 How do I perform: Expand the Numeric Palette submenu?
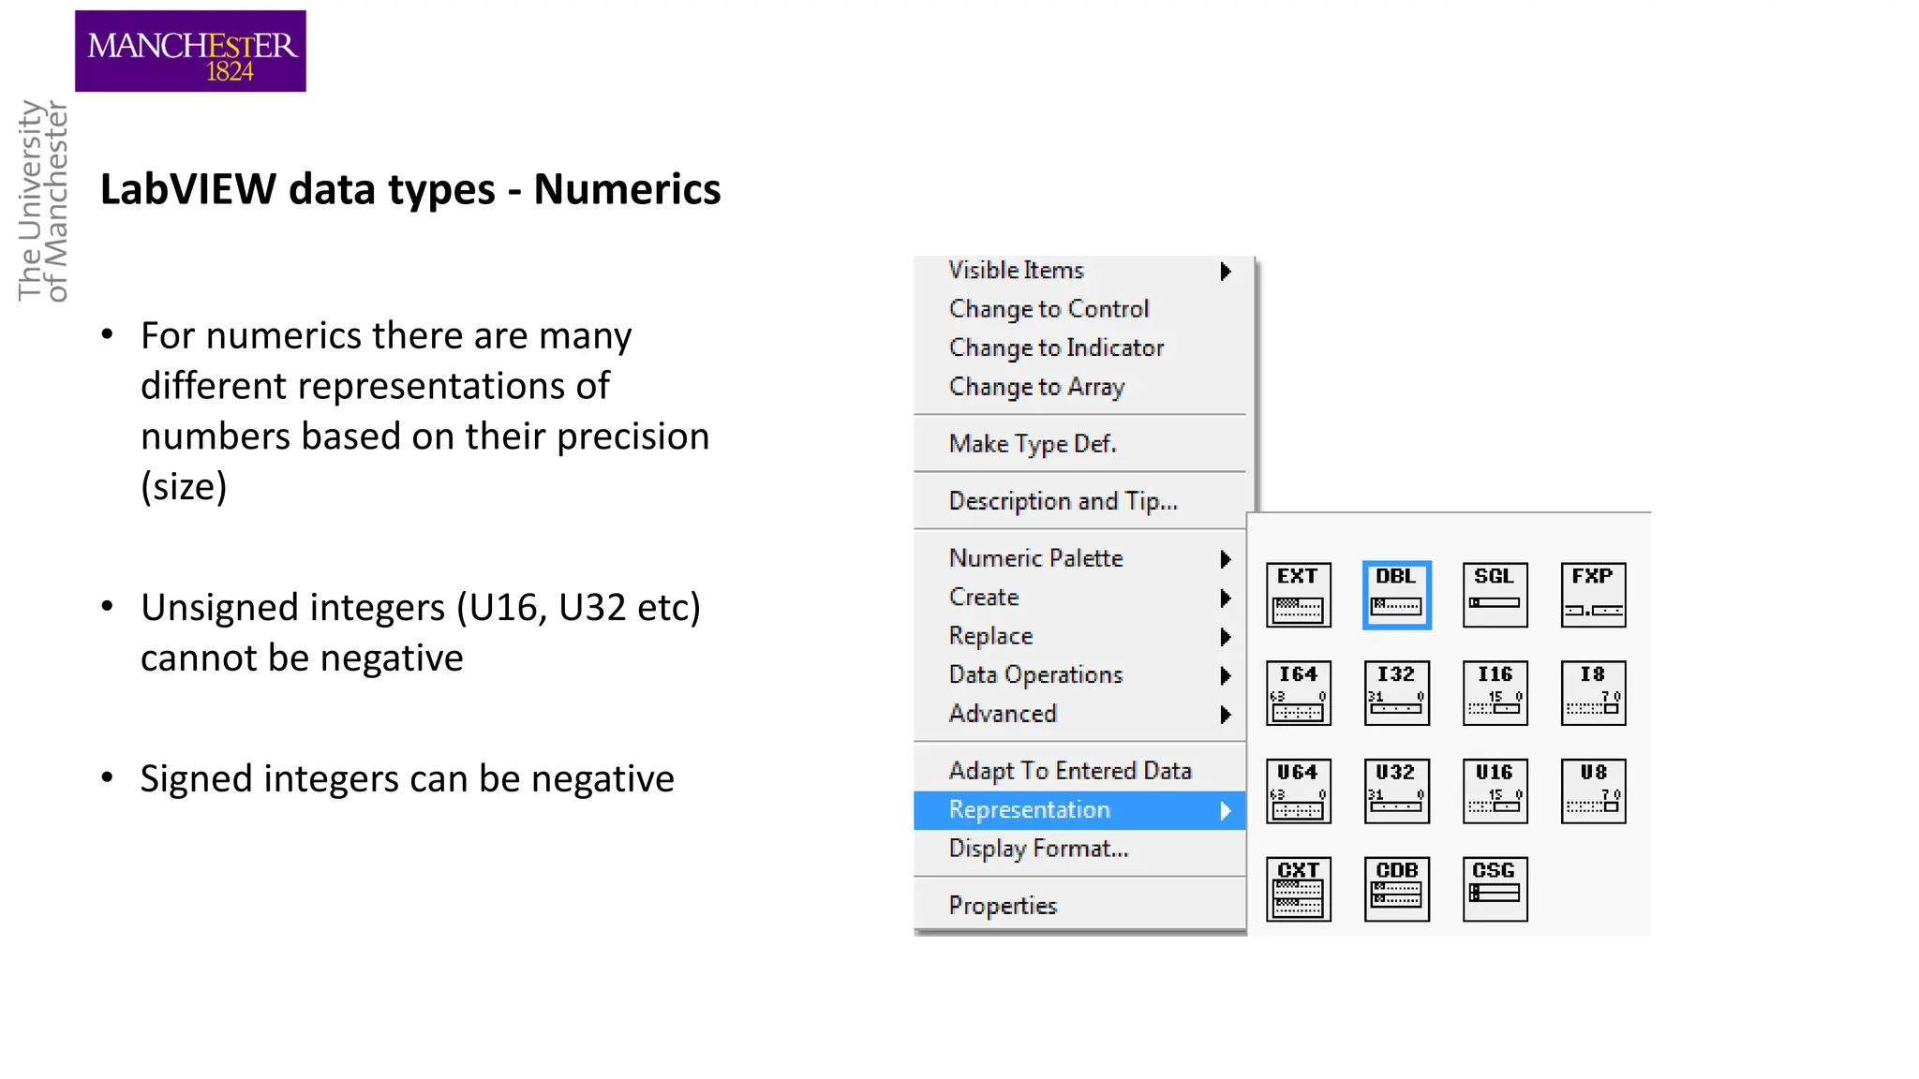[x=1080, y=558]
